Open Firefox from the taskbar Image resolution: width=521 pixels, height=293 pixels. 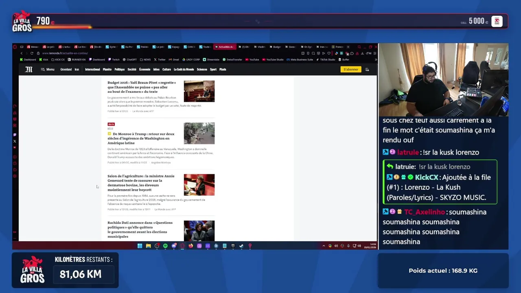coord(190,246)
